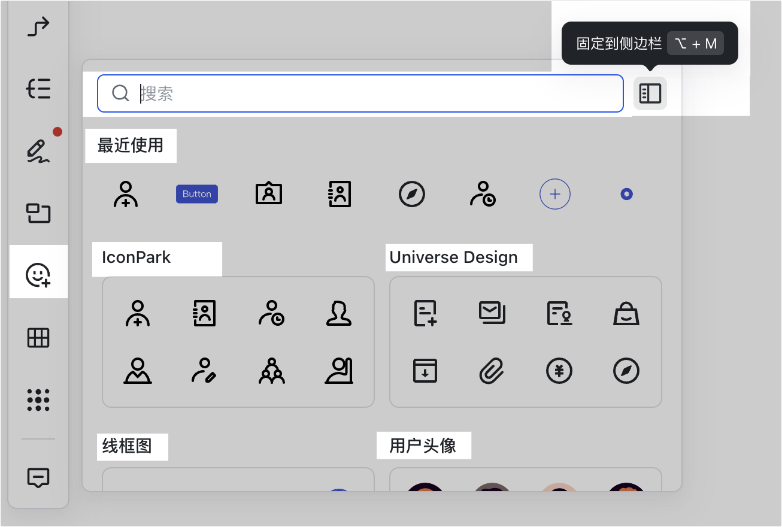
Task: Select the three-people group icon in IconPark
Action: point(272,371)
